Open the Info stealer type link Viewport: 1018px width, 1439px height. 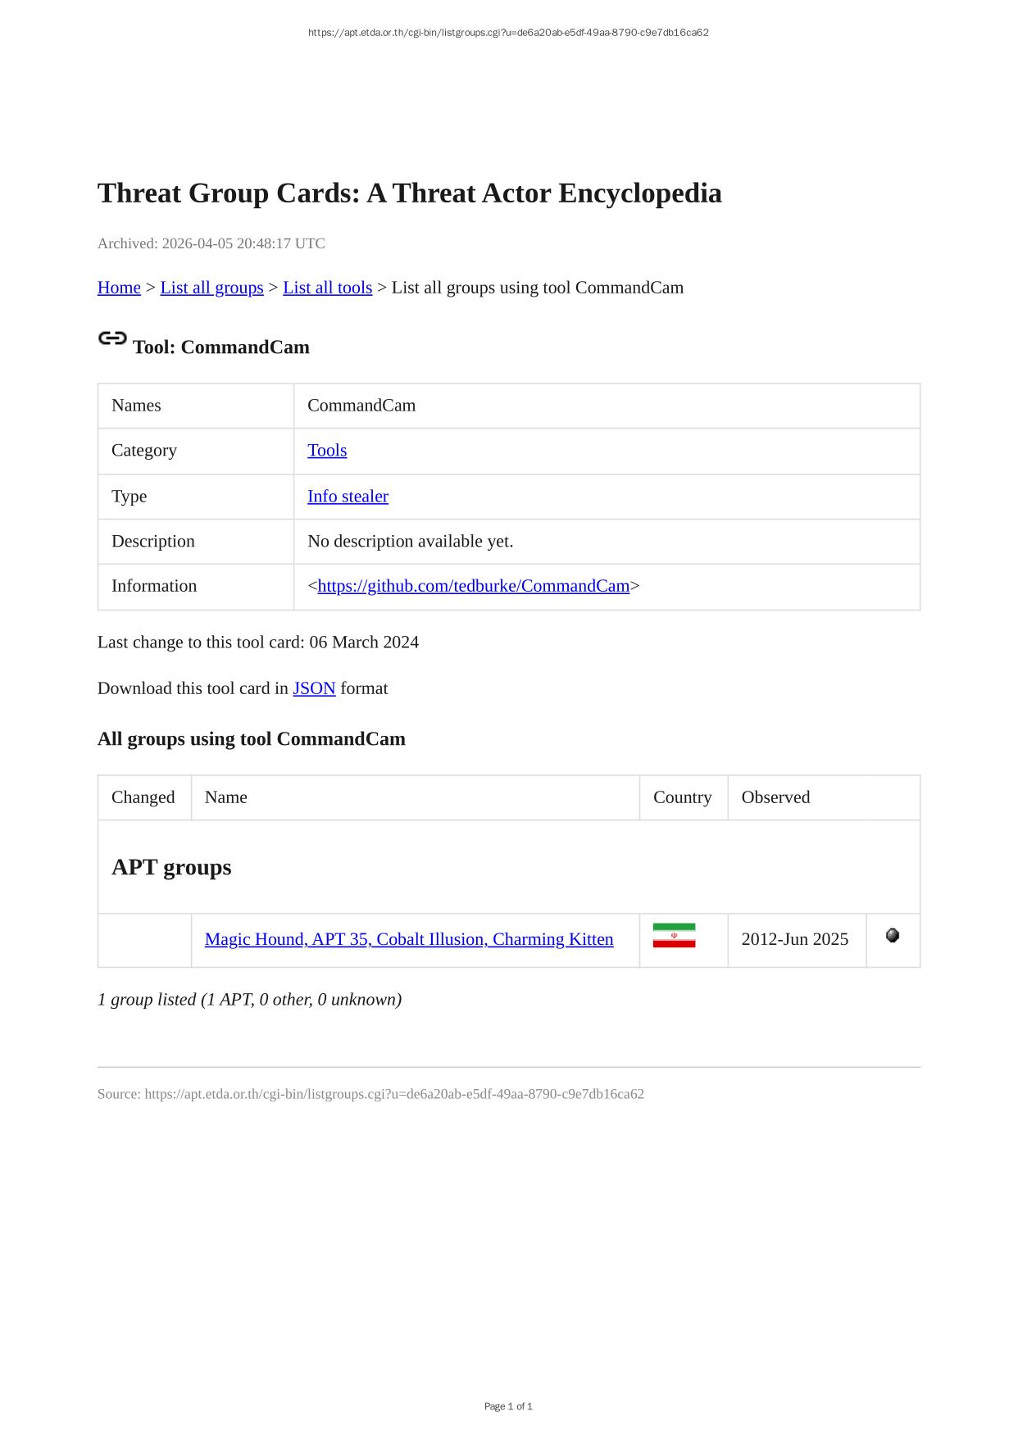pos(348,497)
